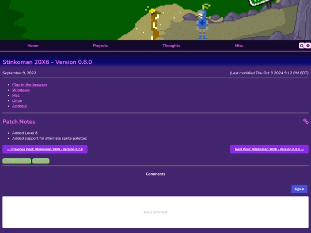
Task: Open the Linux download link
Action: tap(17, 101)
